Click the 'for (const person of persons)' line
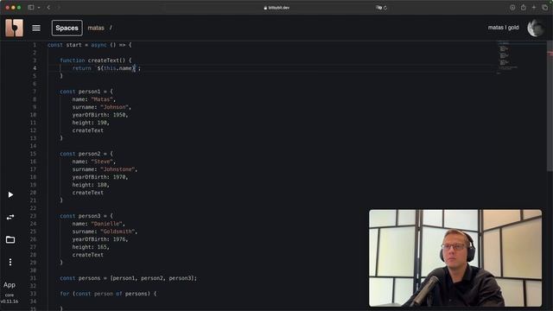The image size is (553, 311). 108,294
